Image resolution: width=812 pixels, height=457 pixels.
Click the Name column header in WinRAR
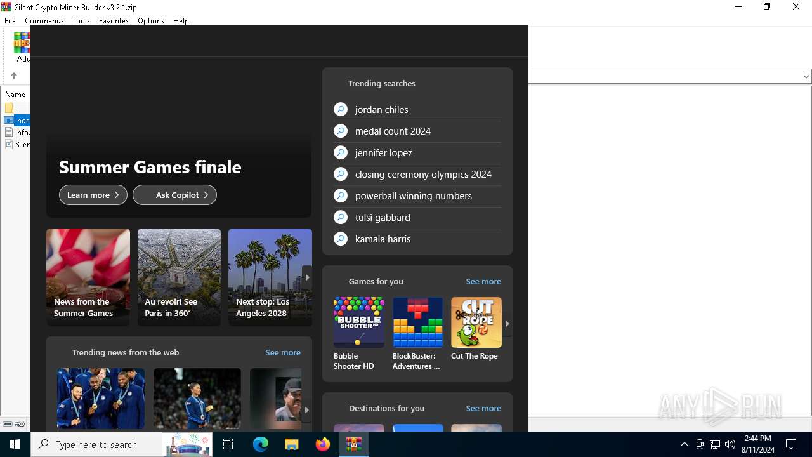(x=15, y=94)
